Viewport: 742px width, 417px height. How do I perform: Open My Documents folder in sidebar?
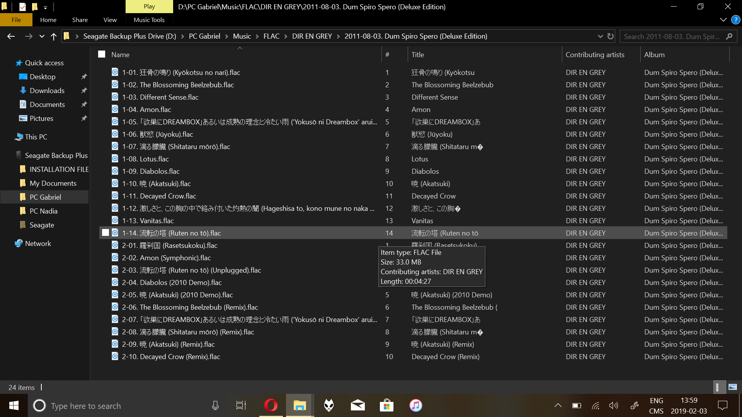pyautogui.click(x=53, y=183)
